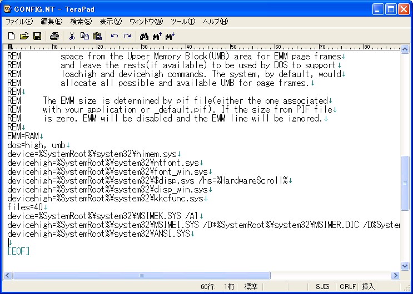Click the horizontal scrollbar left arrow
413x294 pixels.
pos(7,275)
